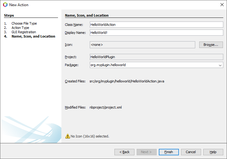Select step 2 Action Type

pyautogui.click(x=20, y=28)
